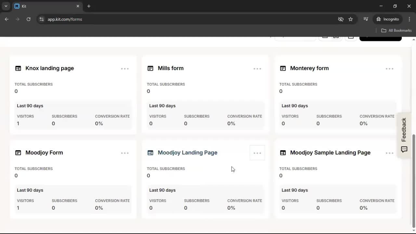
Task: Click the Moodjoy Sample Landing Page form icon
Action: 283,153
